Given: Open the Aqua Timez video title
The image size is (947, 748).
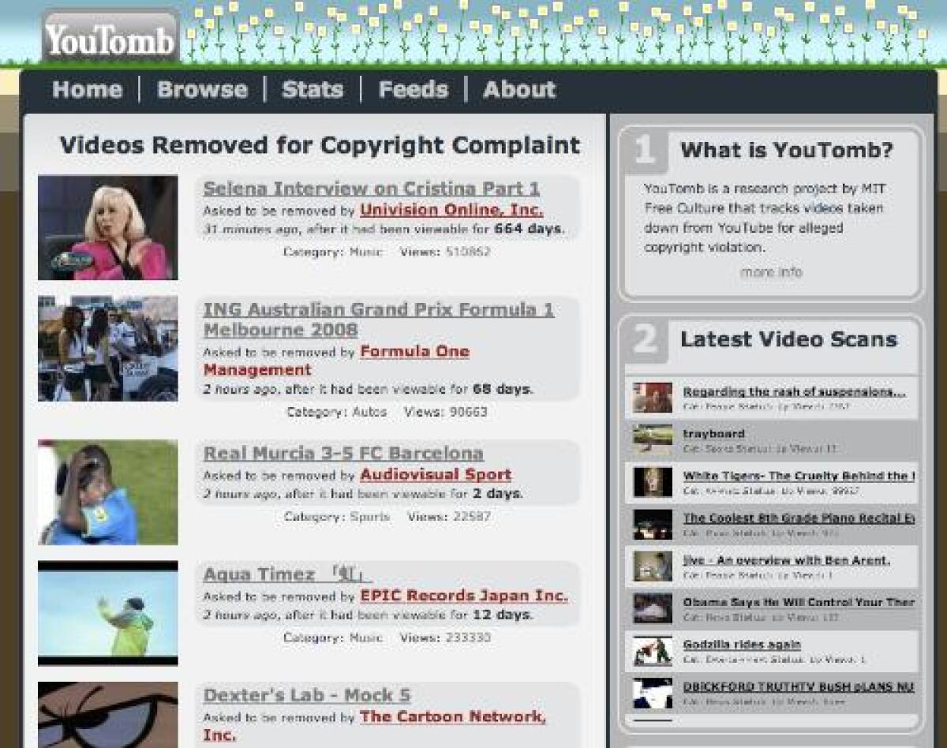Looking at the screenshot, I should pyautogui.click(x=287, y=574).
